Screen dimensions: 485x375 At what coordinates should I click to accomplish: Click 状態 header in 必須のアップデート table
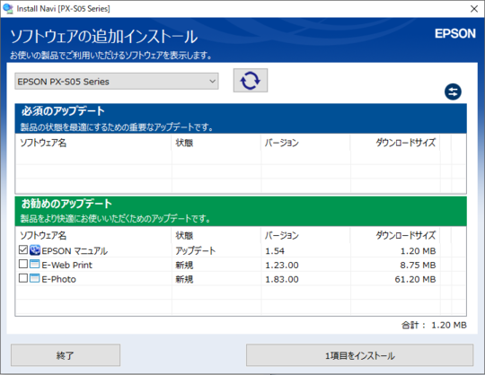click(184, 143)
